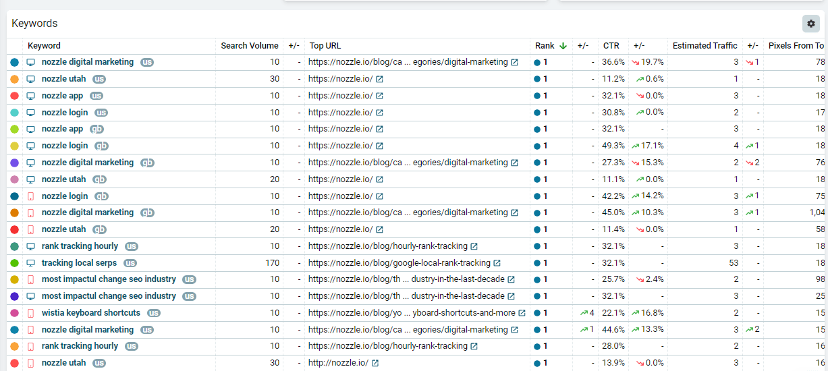Sort by Search Volume column header
The height and width of the screenshot is (371, 828).
pos(250,46)
